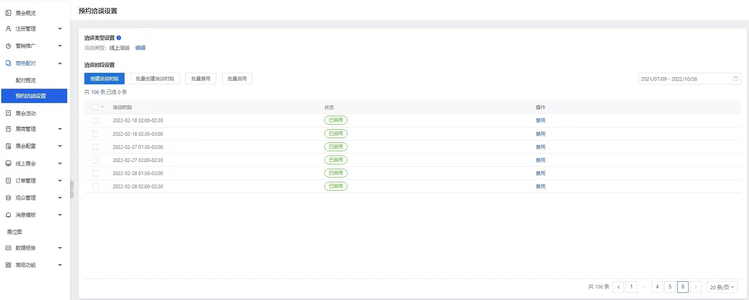This screenshot has height=300, width=749.
Task: Expand the 数据报告 menu arrow
Action: coord(60,248)
